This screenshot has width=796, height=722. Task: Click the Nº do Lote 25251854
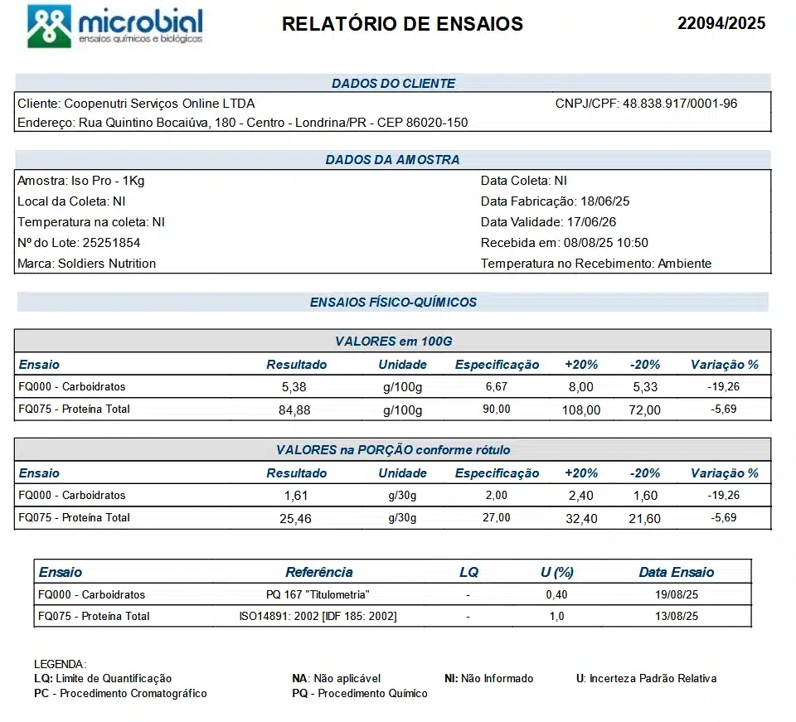pyautogui.click(x=79, y=243)
